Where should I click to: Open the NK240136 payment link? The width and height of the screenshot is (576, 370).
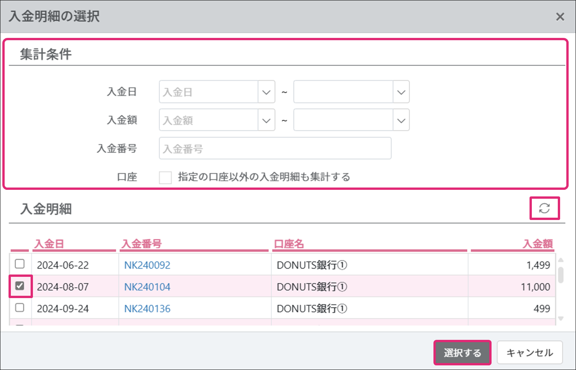pyautogui.click(x=147, y=309)
